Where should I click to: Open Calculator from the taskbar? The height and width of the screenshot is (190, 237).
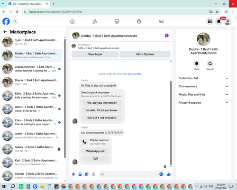click(28, 187)
